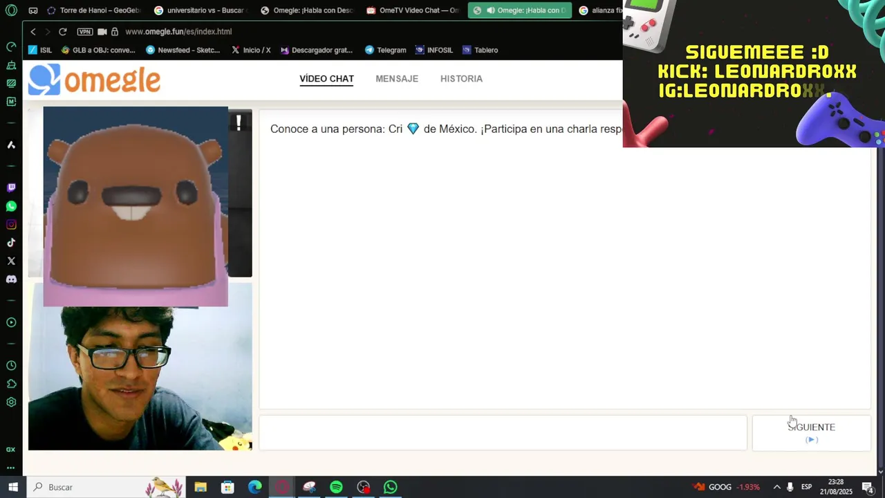Open Descargador gratis bookmark
The height and width of the screenshot is (498, 885).
316,50
